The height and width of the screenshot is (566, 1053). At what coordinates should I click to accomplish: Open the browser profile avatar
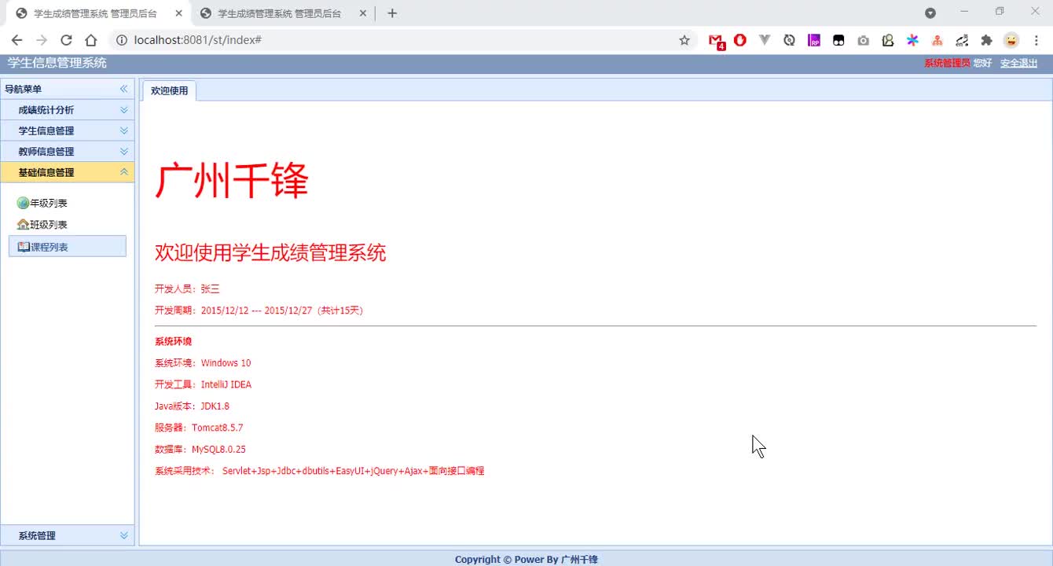[x=1011, y=40]
